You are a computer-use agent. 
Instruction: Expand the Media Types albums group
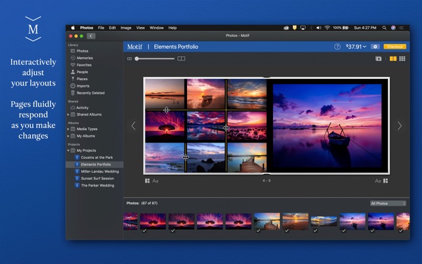click(x=69, y=129)
